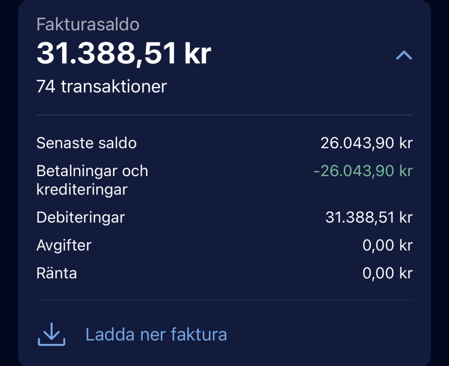Click the bold kr after the main balance

coord(198,54)
